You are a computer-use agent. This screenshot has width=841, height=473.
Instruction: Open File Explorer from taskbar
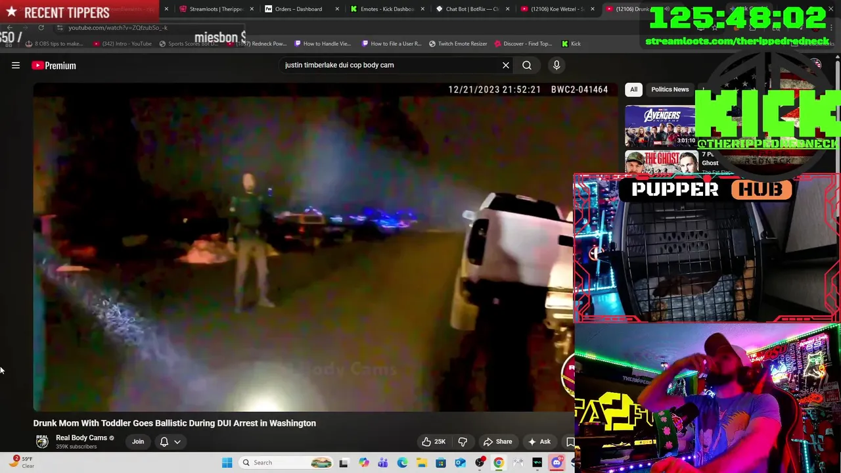click(x=422, y=462)
